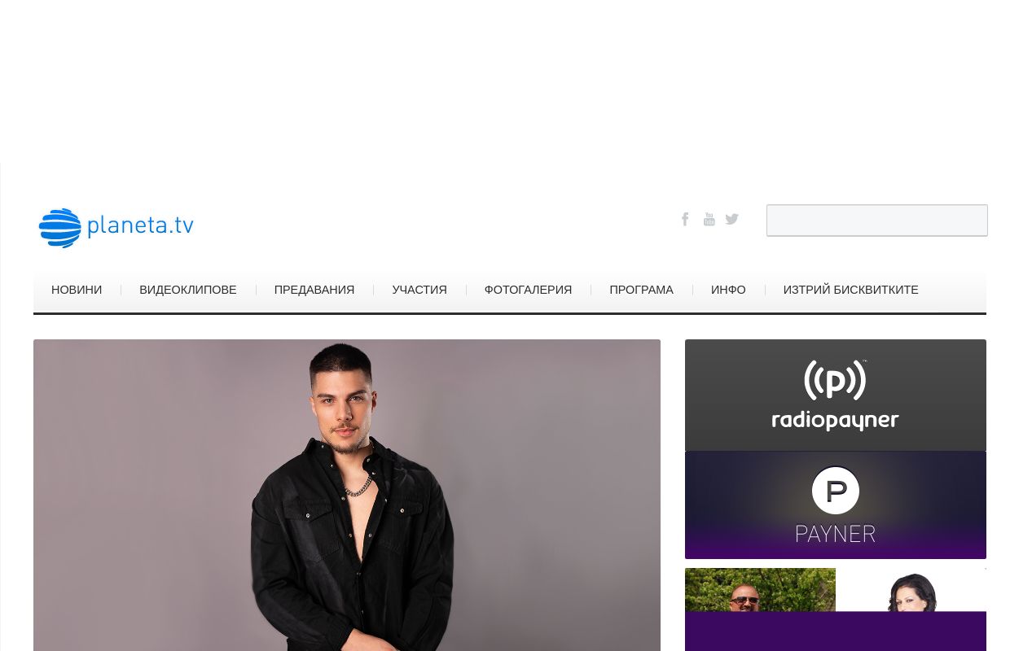The width and height of the screenshot is (1010, 651).
Task: Select УЧАСТИЯ in the navigation bar
Action: [419, 290]
